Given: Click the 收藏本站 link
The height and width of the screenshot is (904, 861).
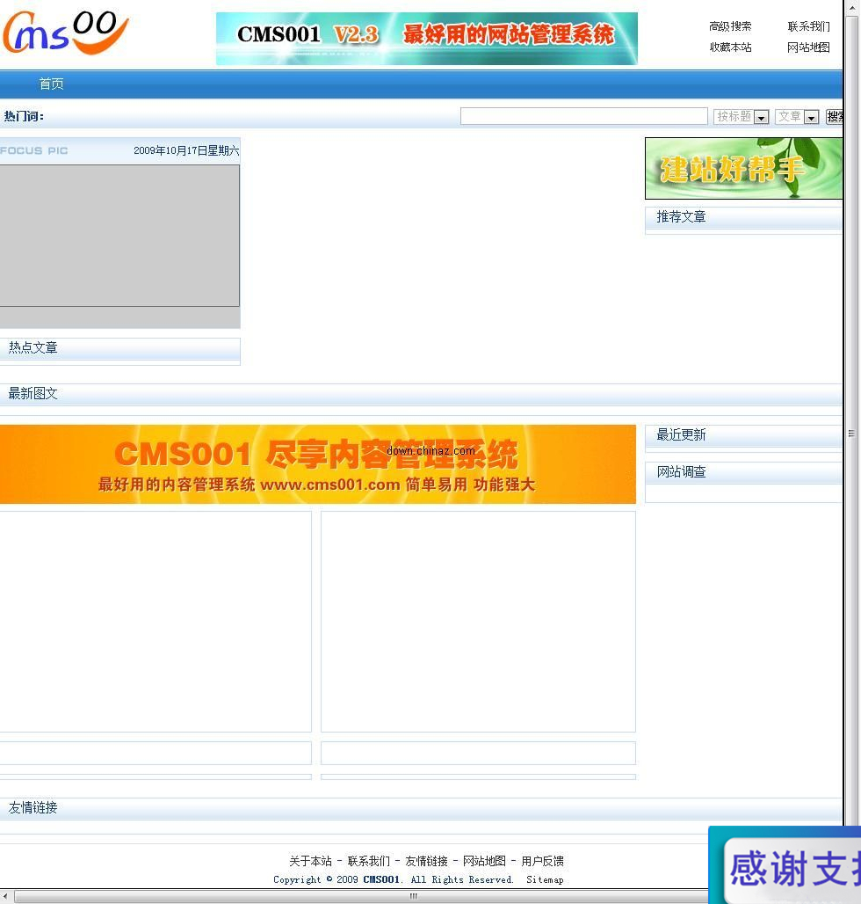Looking at the screenshot, I should click(730, 47).
